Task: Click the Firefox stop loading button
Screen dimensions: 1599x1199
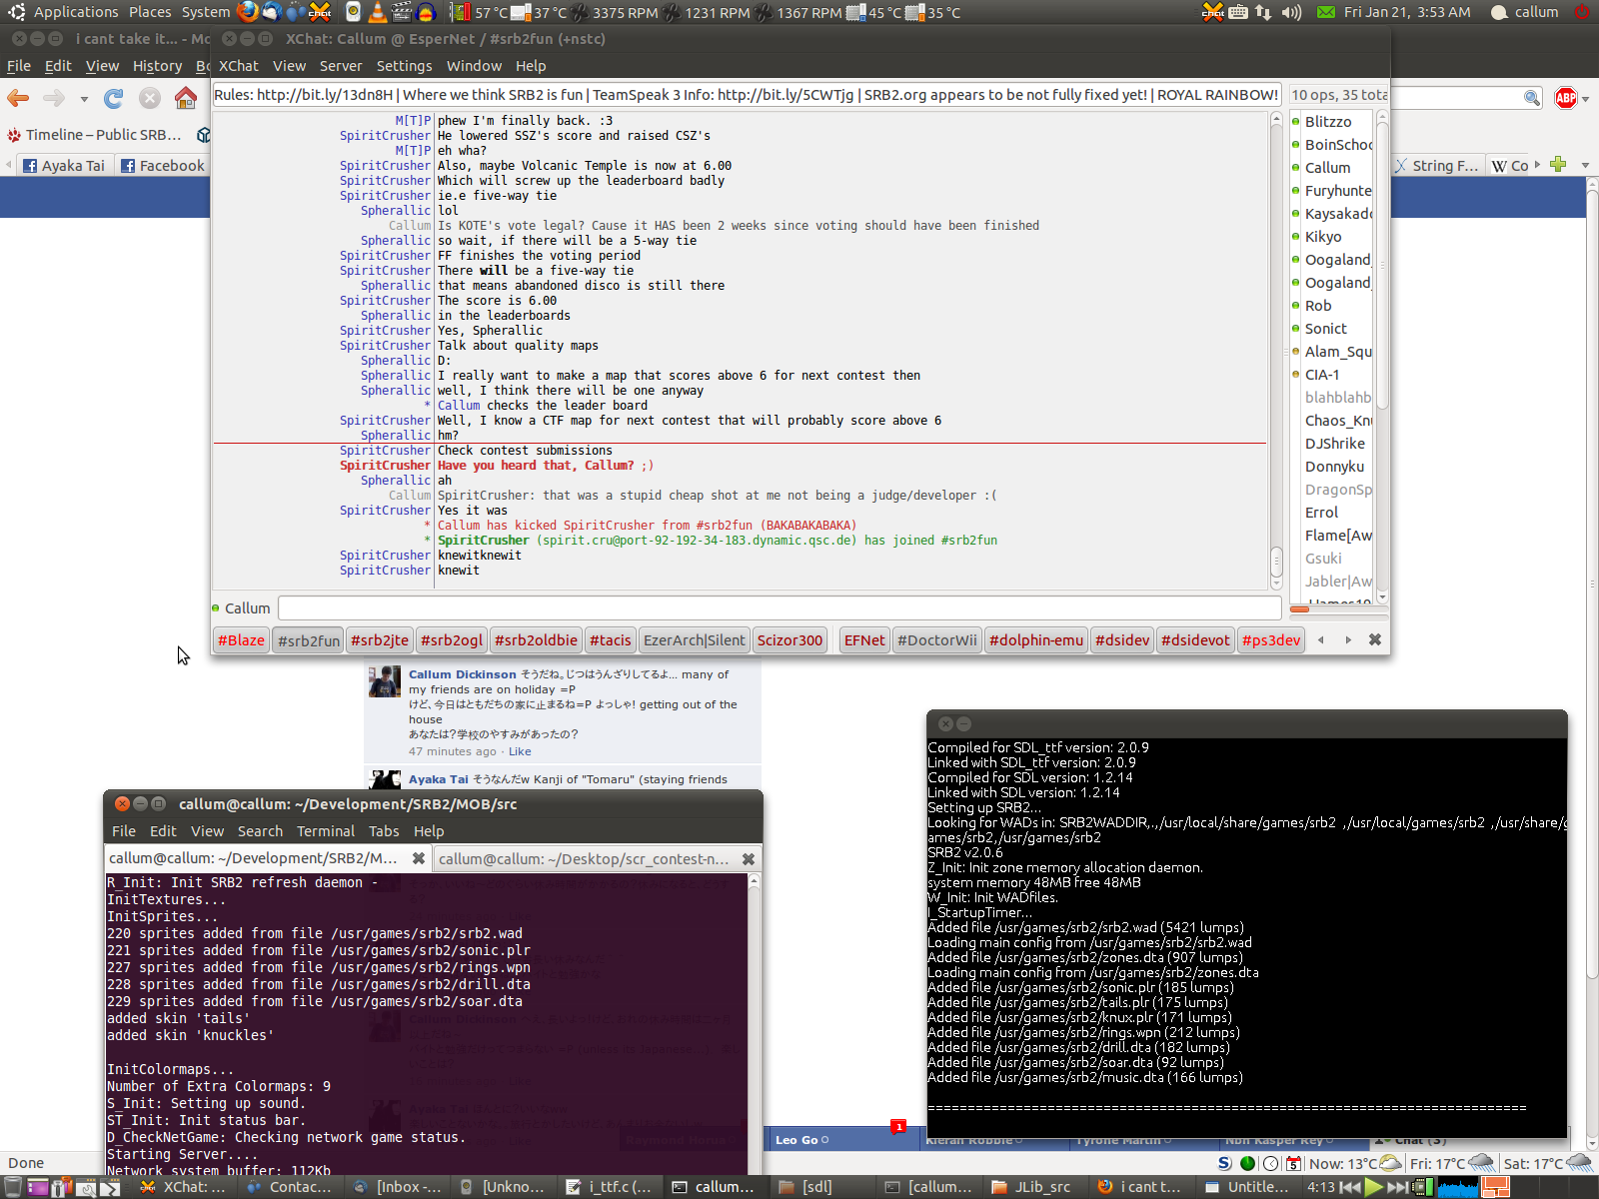Action: pyautogui.click(x=150, y=98)
